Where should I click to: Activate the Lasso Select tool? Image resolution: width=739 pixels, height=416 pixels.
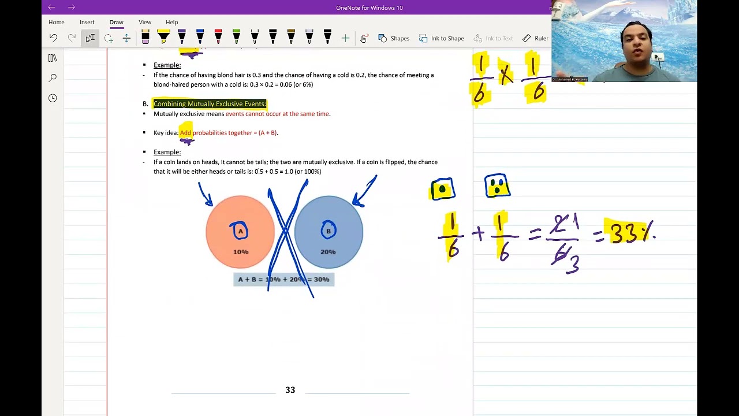coord(109,38)
